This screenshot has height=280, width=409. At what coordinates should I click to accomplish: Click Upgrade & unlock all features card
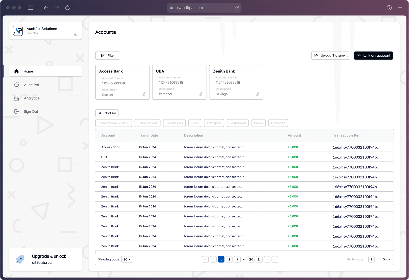[46, 259]
